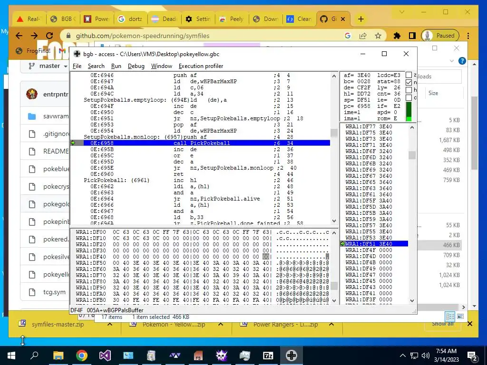Switch Explorer to large icons view

[x=460, y=316]
